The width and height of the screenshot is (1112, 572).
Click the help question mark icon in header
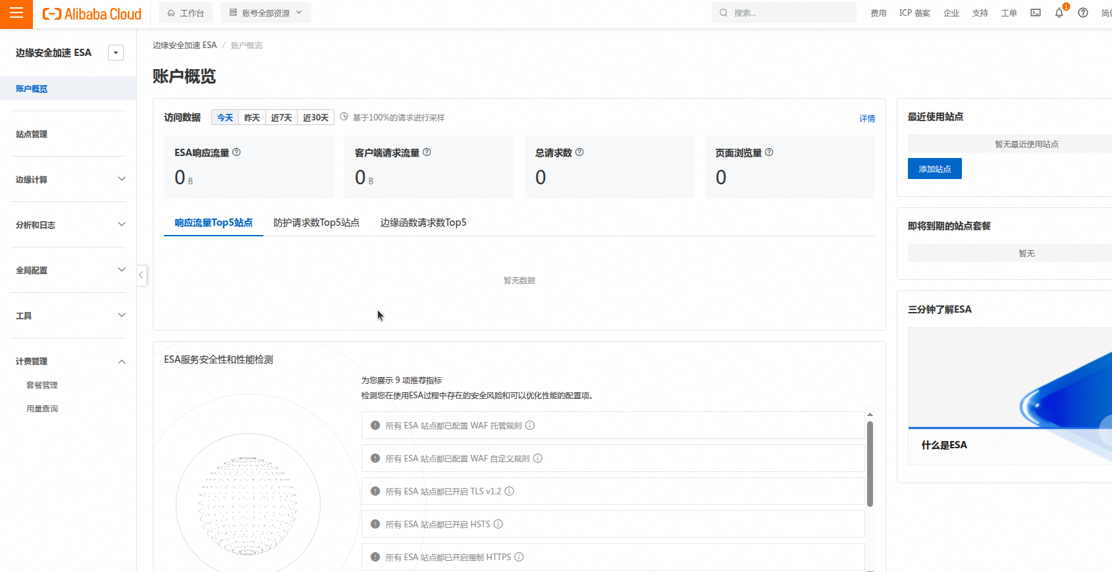[1083, 13]
